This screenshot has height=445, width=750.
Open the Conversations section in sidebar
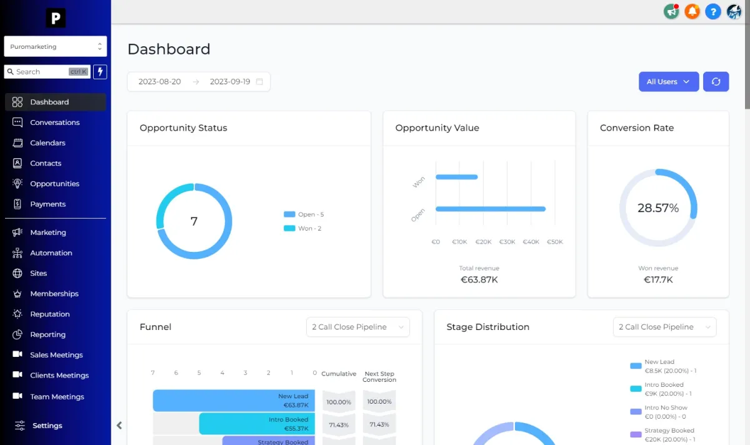55,122
